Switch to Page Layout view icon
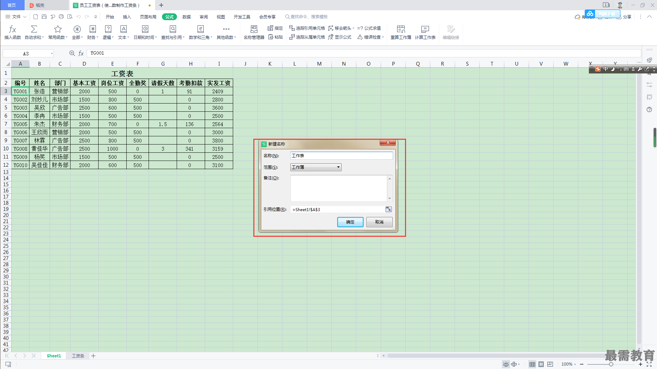 pos(541,364)
